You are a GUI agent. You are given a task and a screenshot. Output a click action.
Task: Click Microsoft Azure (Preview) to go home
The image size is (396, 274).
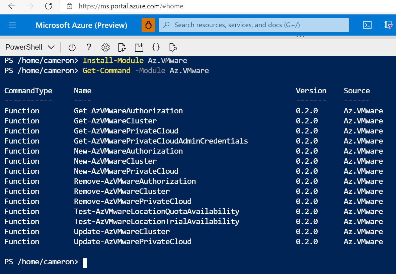coord(81,25)
